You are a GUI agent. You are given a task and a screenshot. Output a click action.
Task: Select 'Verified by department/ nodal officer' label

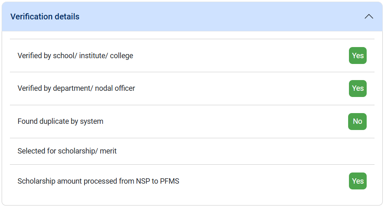tap(76, 88)
